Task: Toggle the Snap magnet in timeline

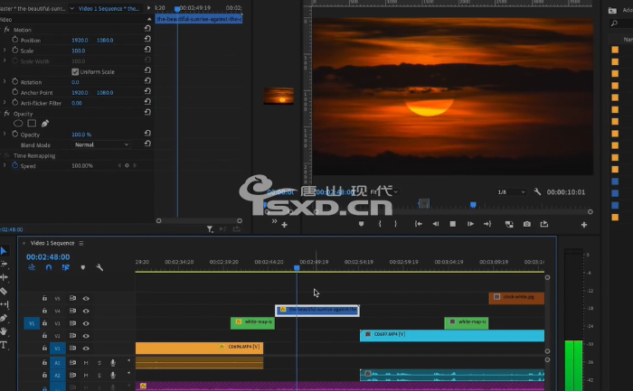Action: [x=49, y=267]
